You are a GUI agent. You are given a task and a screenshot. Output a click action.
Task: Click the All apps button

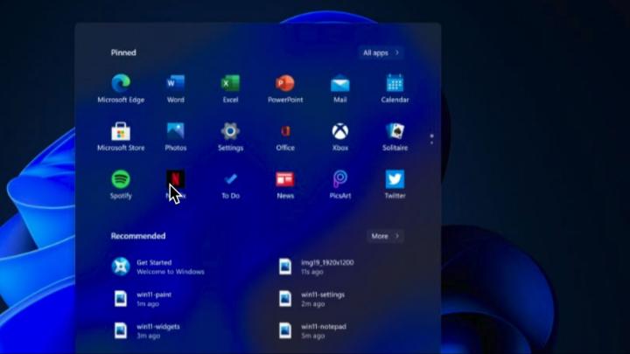click(381, 52)
